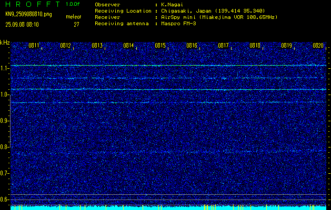
Task: Click the 0811 time marker
Action: tap(34, 46)
